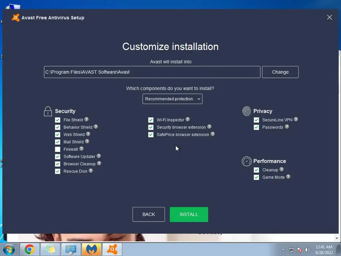
Task: Open Security browser extension help icon
Action: [x=209, y=127]
